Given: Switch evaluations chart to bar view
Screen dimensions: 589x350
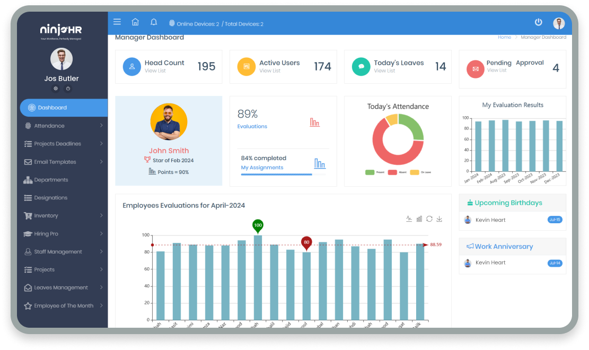Looking at the screenshot, I should pyautogui.click(x=419, y=218).
